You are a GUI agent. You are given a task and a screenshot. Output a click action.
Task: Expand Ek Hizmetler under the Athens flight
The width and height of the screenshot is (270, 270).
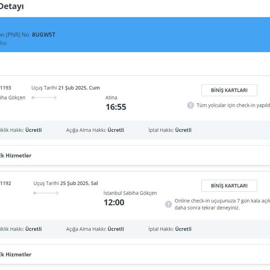click(x=15, y=155)
